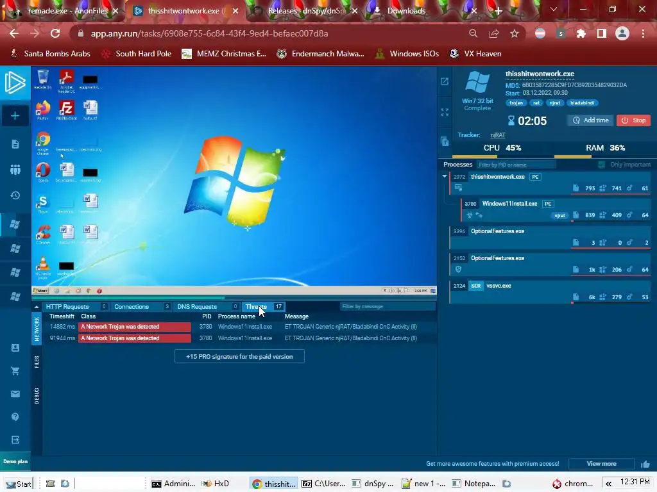Click the shield icon under OptionalFeatures.exe 2152
Screen dimensions: 657x492
458,270
